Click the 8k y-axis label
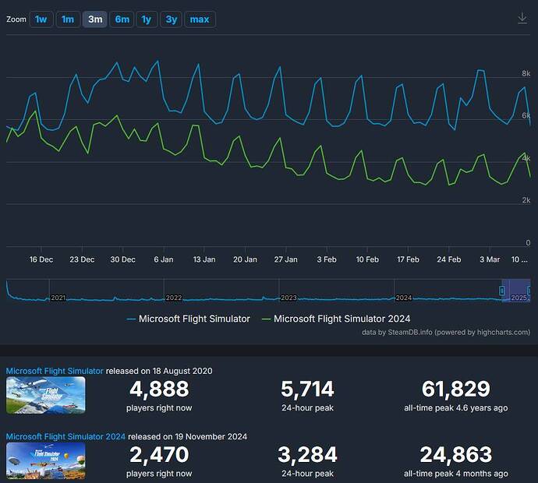Image resolution: width=538 pixels, height=483 pixels. pyautogui.click(x=526, y=73)
